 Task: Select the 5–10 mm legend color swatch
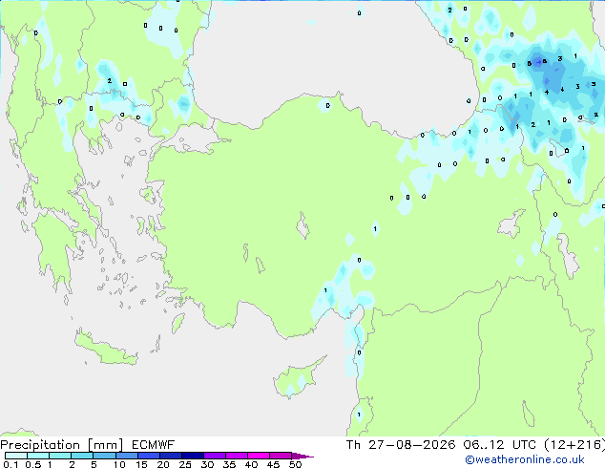click(x=104, y=456)
